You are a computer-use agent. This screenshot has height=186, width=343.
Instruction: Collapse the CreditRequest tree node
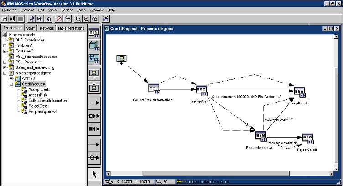11,84
